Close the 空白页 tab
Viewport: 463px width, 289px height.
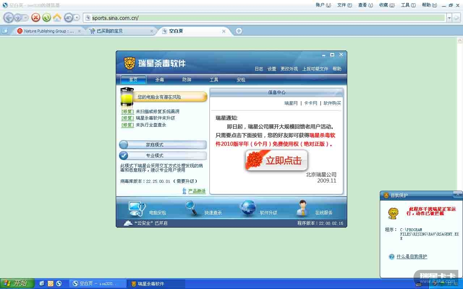click(224, 31)
